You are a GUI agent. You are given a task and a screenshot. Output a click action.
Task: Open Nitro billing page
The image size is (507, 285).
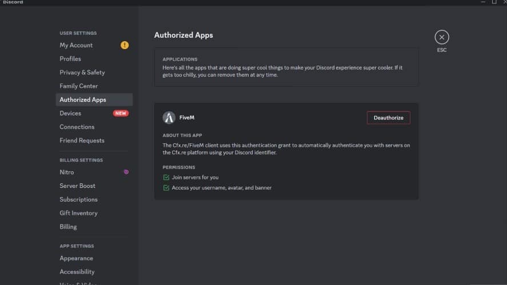pyautogui.click(x=94, y=172)
